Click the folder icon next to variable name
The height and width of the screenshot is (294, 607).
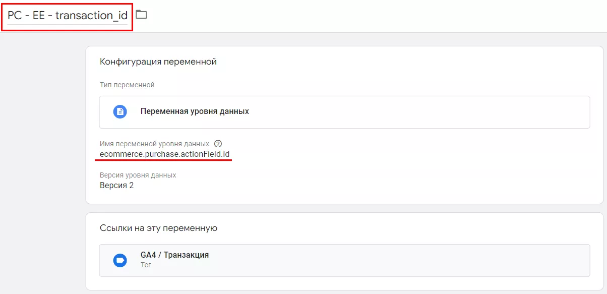click(x=141, y=15)
